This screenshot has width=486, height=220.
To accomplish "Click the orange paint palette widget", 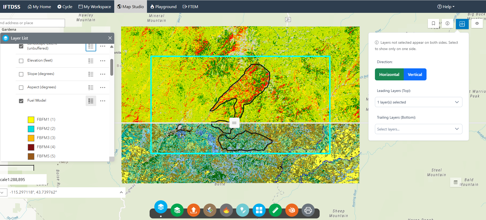I will pyautogui.click(x=292, y=210).
